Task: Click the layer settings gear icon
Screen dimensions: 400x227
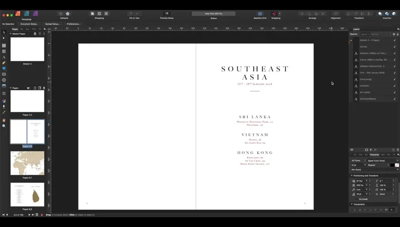Action: 394,34
